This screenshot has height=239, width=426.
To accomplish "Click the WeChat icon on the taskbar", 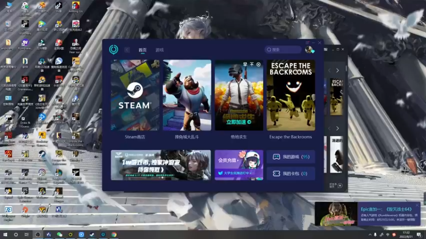I will point(60,235).
